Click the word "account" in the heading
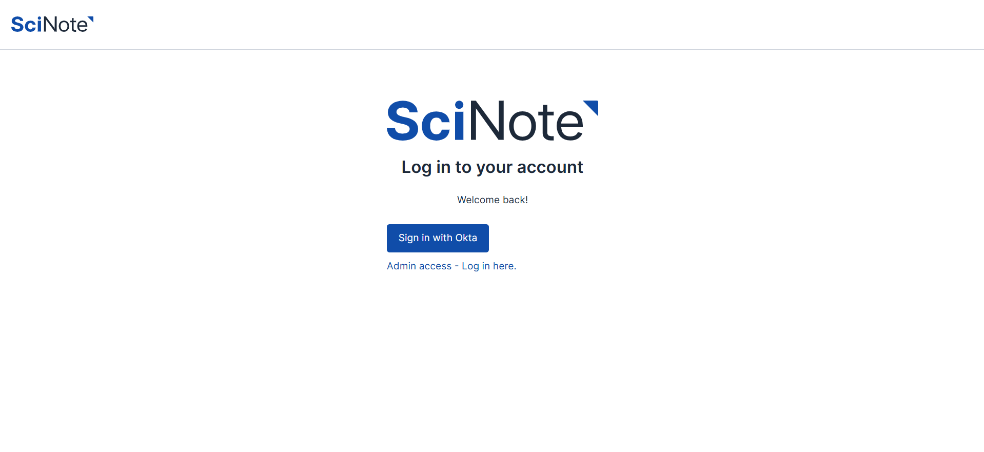Image resolution: width=984 pixels, height=452 pixels. coord(549,167)
